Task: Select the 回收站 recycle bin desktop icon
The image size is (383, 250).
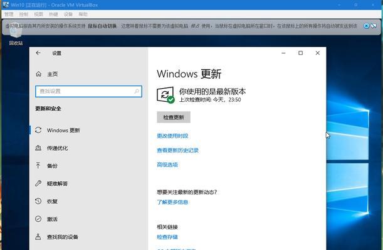Action: (x=16, y=34)
